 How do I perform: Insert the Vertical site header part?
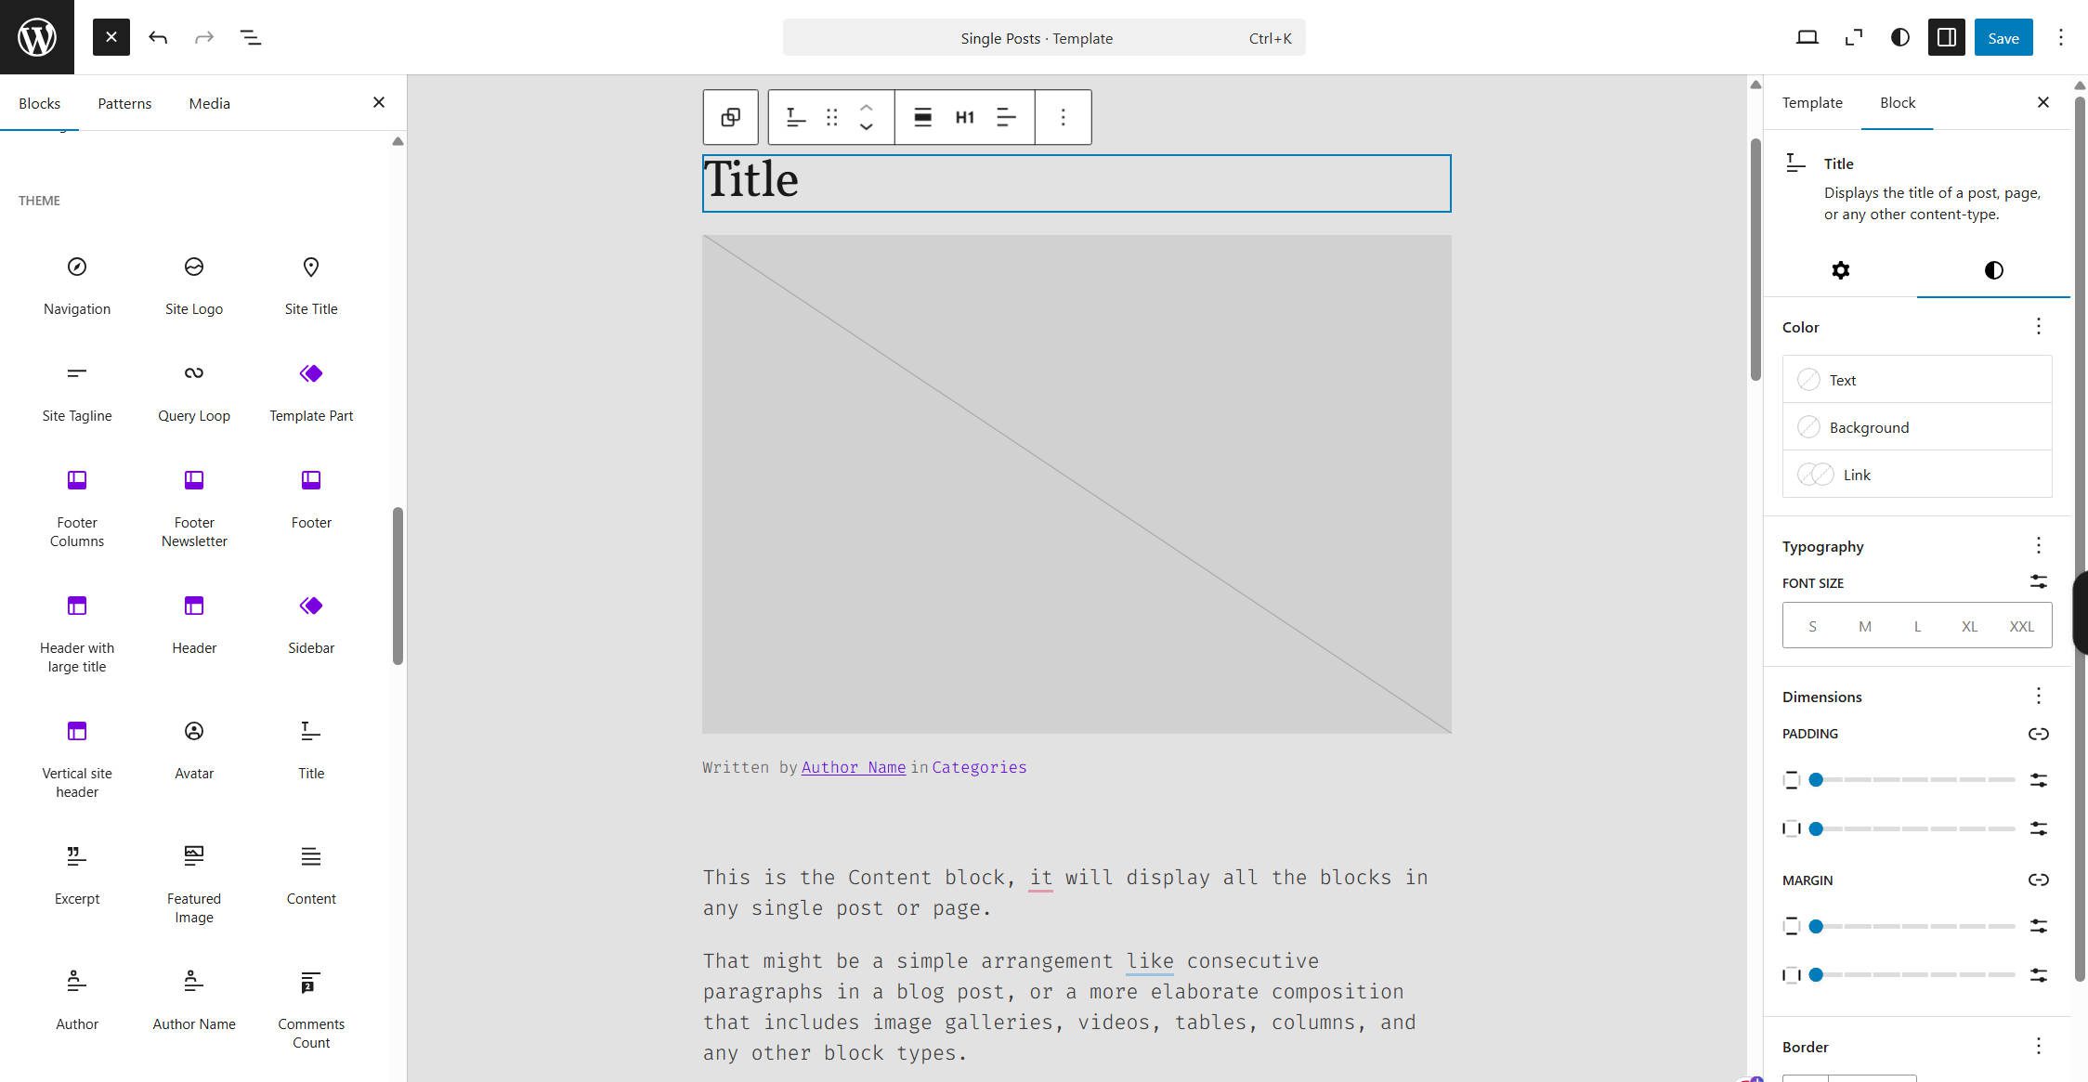[x=77, y=760]
